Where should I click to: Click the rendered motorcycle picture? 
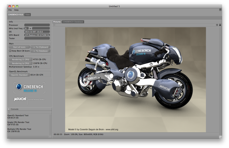[x=135, y=80]
